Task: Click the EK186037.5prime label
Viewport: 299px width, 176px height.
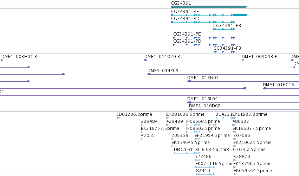Action: point(252,128)
